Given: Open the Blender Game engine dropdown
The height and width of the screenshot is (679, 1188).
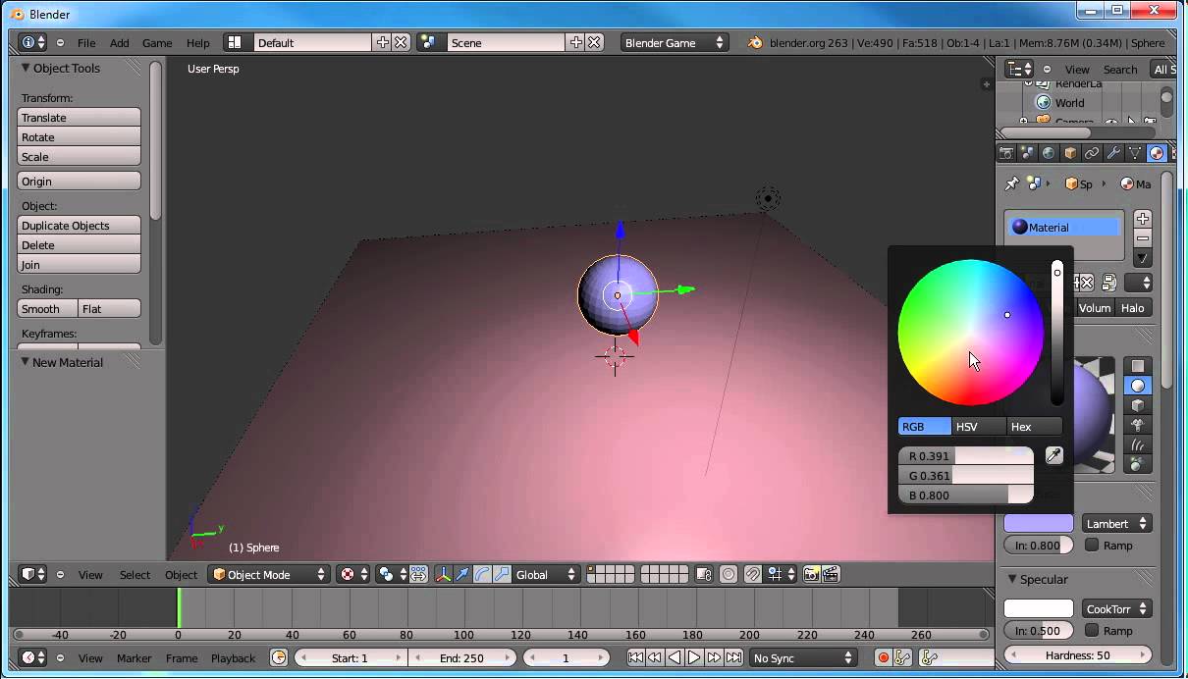Looking at the screenshot, I should tap(674, 42).
